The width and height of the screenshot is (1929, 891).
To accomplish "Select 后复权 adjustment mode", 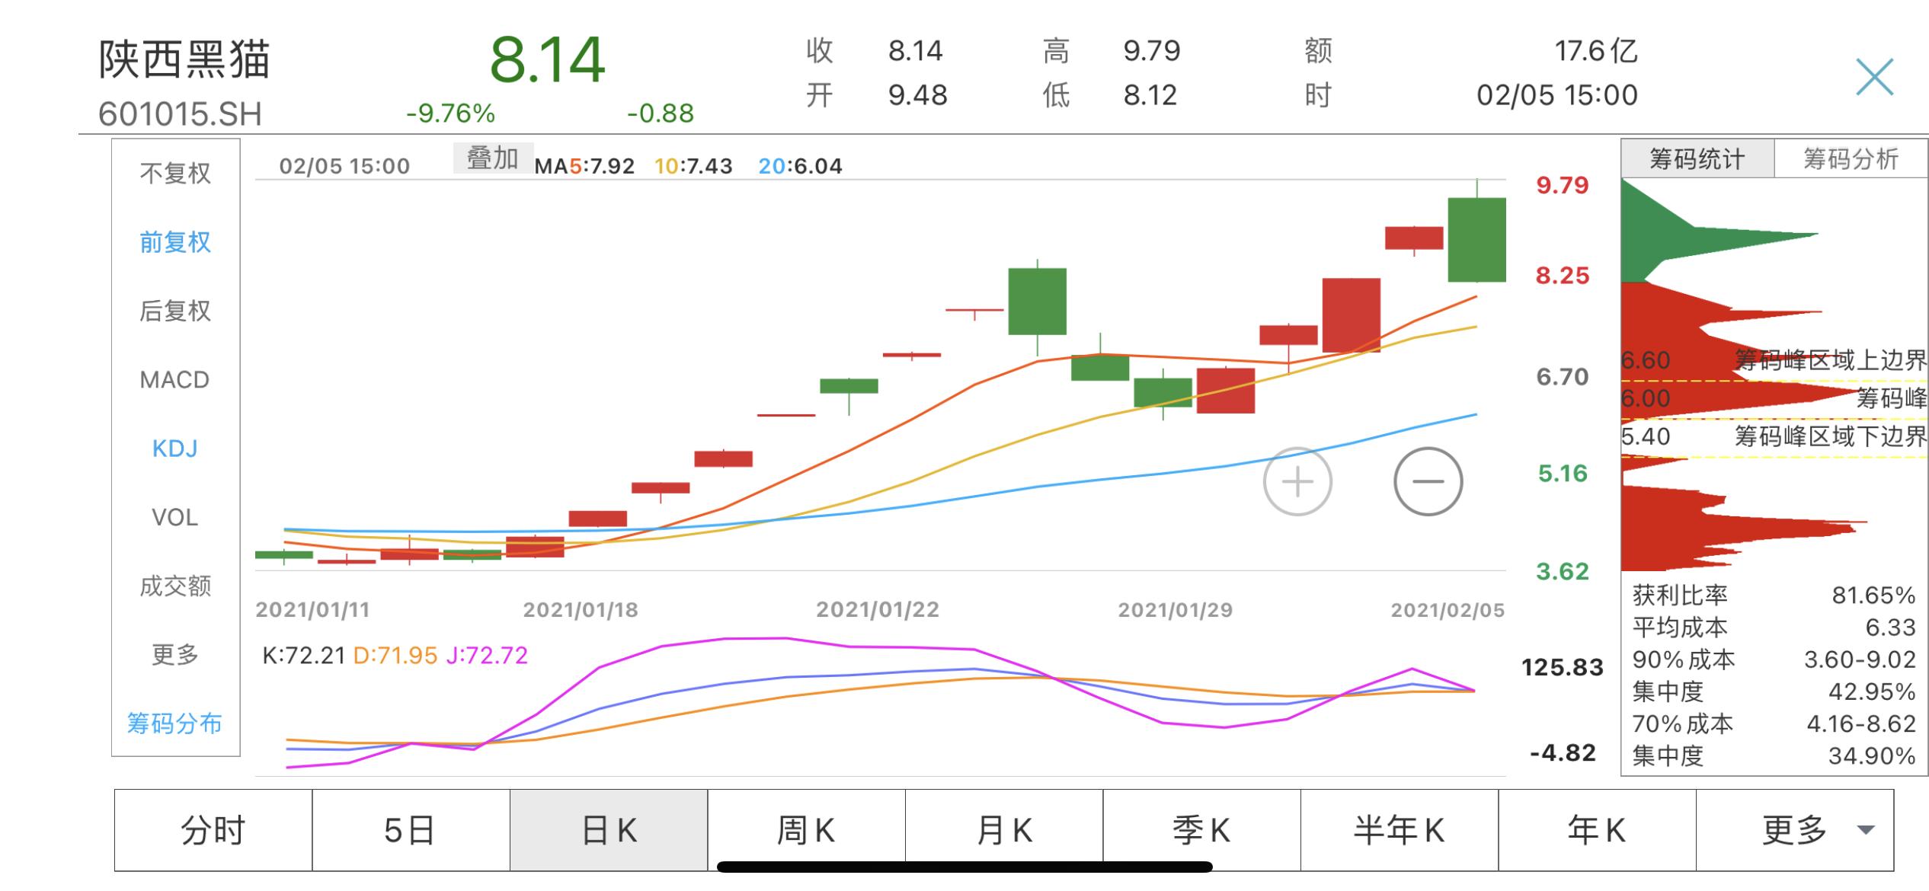I will tap(175, 311).
